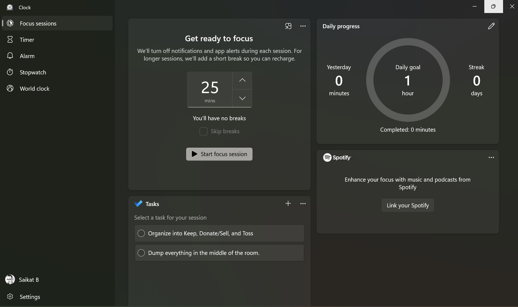Open the focus session more options ellipsis

(303, 26)
